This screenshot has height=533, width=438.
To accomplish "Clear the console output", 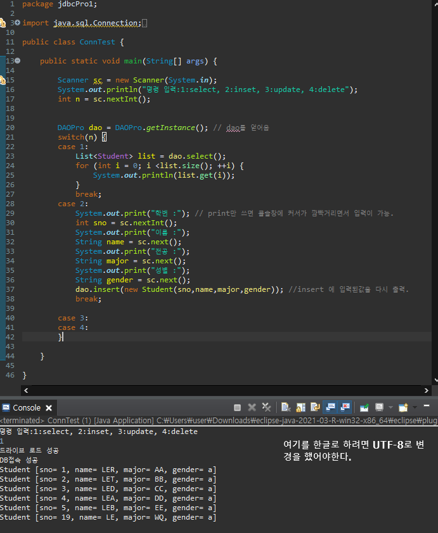I will (286, 407).
